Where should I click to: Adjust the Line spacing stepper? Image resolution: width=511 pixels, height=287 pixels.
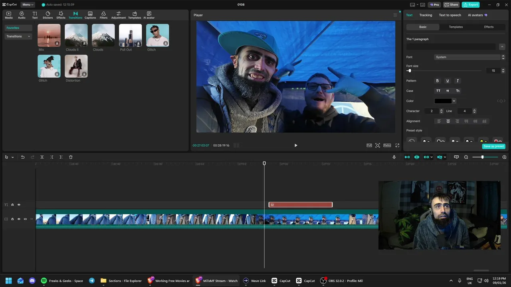[x=474, y=111]
